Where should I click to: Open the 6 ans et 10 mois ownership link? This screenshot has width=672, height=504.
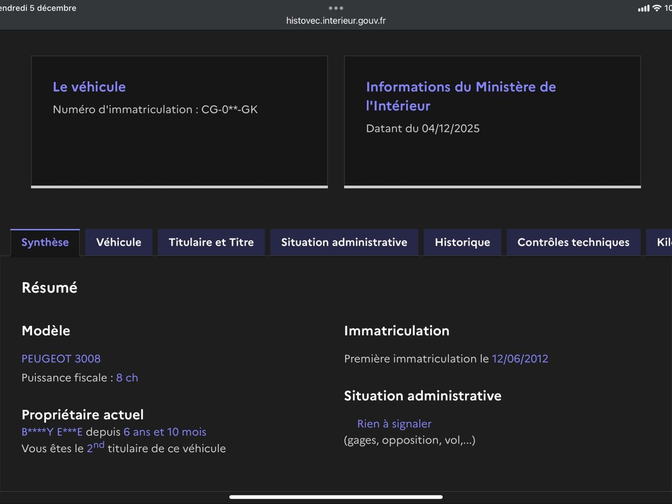pyautogui.click(x=164, y=432)
